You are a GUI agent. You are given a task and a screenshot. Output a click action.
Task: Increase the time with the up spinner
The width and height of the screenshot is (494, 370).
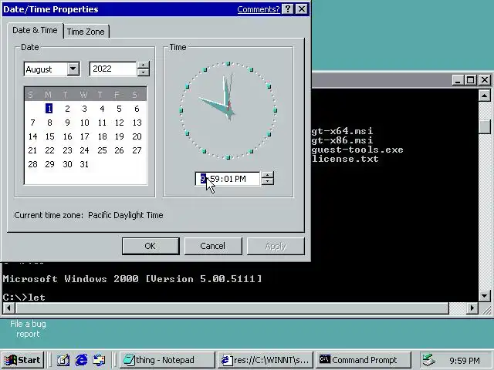click(x=268, y=175)
